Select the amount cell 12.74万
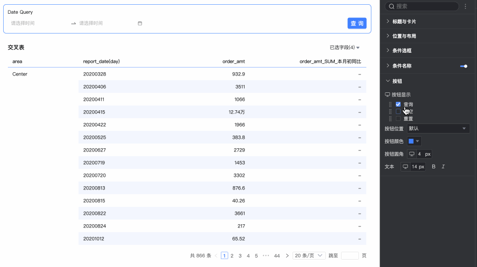This screenshot has height=267, width=477. tap(237, 112)
